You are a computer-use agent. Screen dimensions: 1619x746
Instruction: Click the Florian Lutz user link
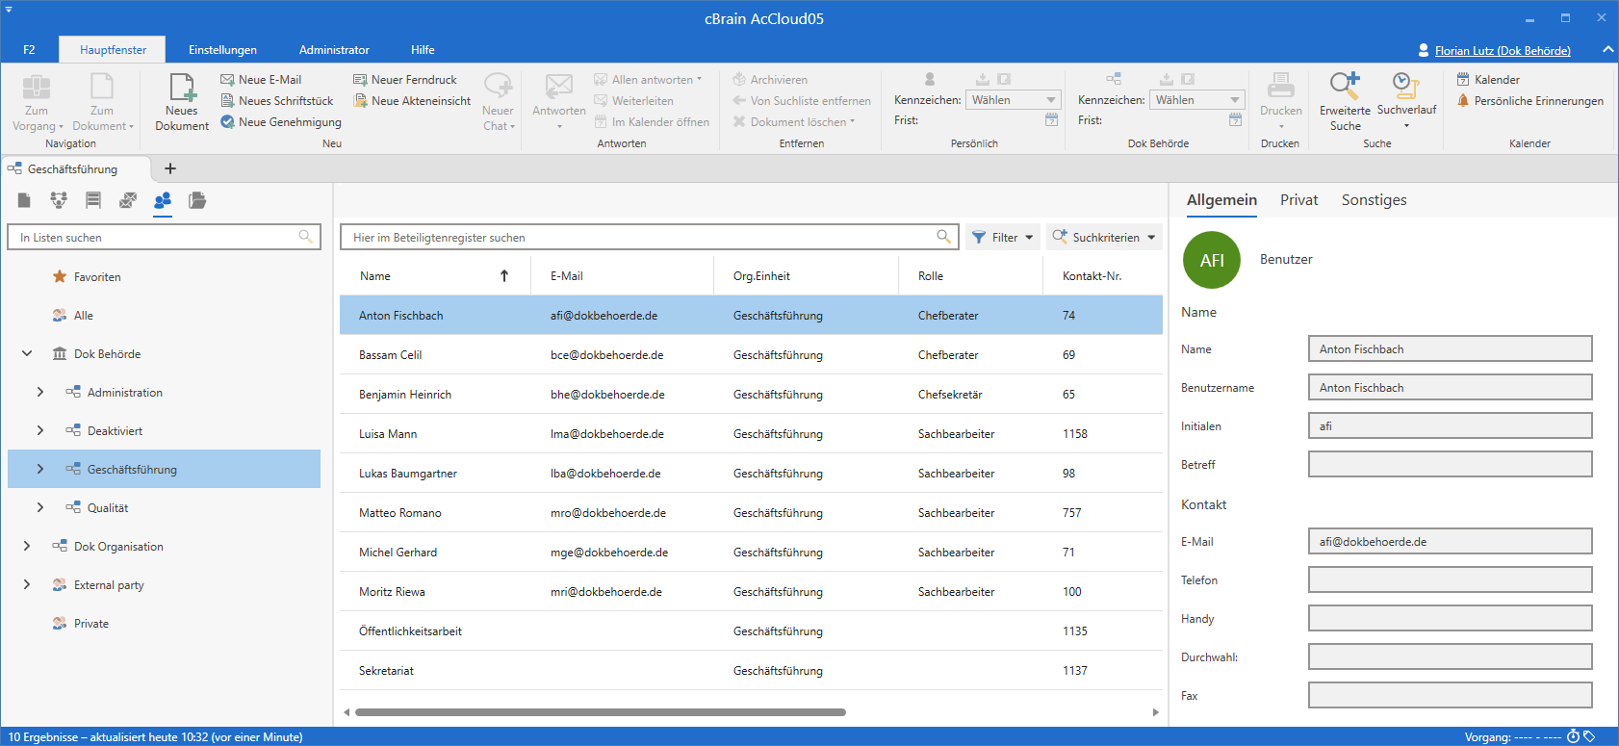point(1502,51)
